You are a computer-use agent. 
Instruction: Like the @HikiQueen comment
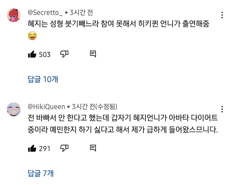pos(32,148)
